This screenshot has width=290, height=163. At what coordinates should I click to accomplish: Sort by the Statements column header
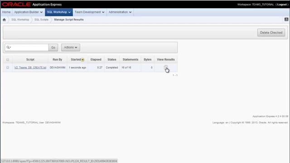pyautogui.click(x=130, y=59)
